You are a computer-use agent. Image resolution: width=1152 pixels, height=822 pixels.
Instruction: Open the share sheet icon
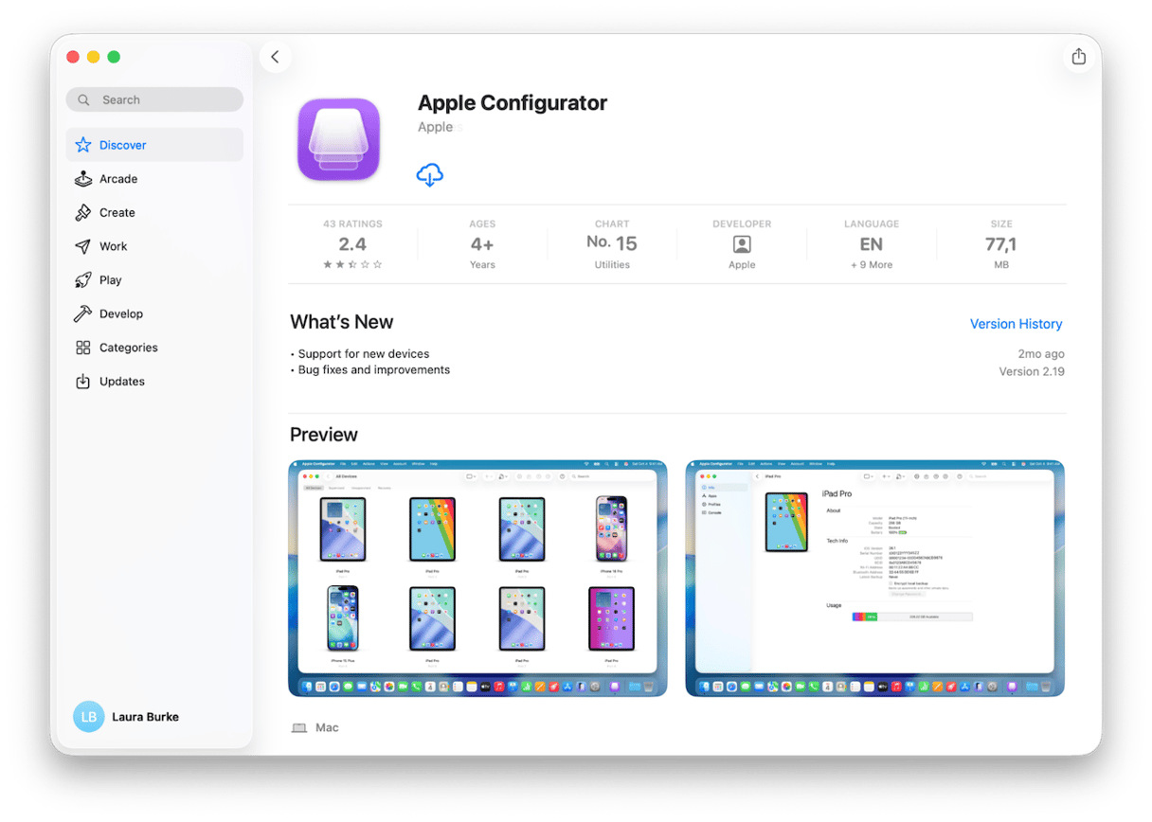click(x=1078, y=57)
